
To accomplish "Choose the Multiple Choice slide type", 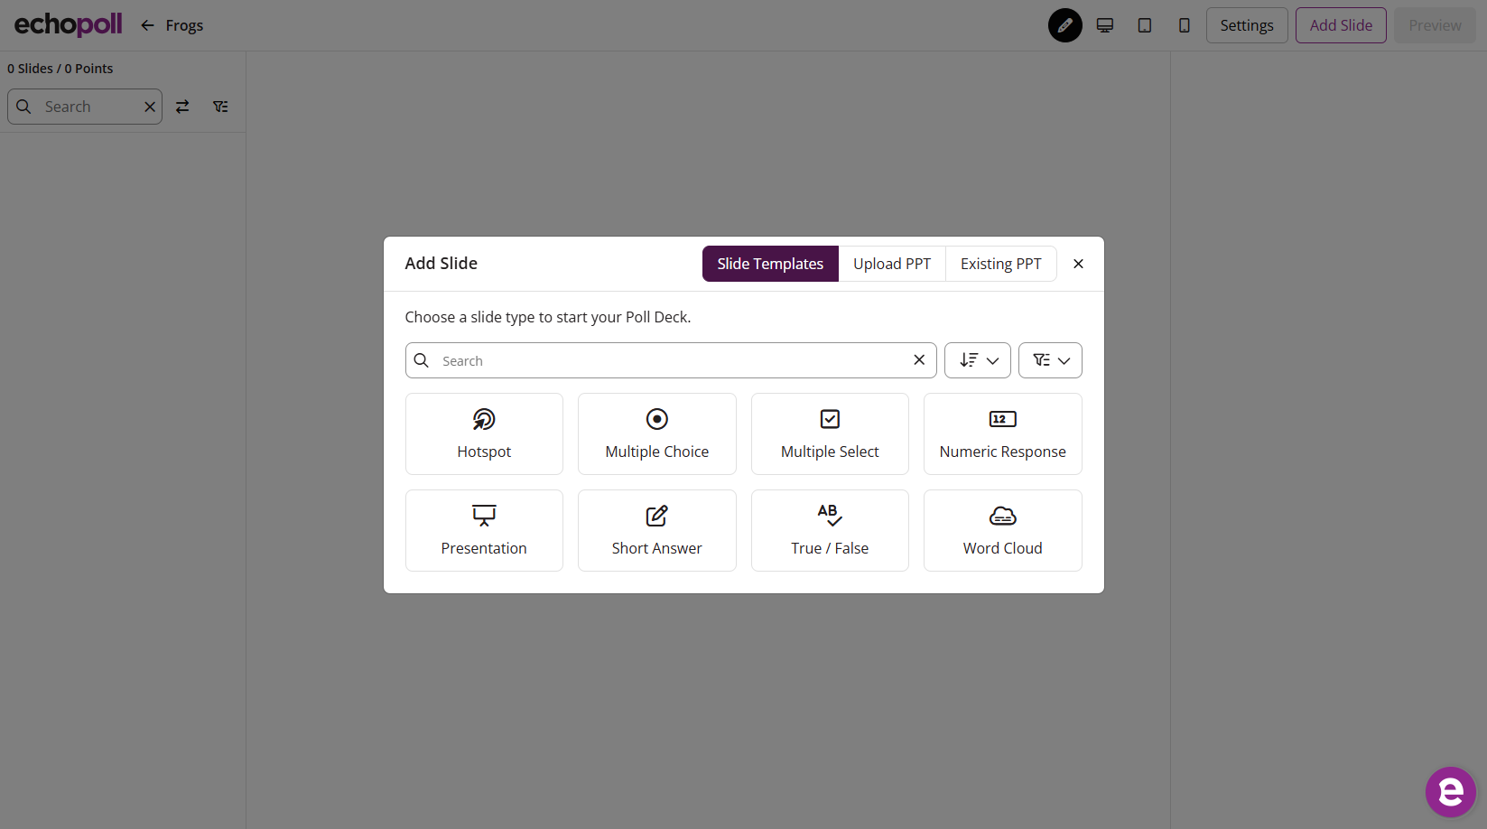I will (656, 433).
